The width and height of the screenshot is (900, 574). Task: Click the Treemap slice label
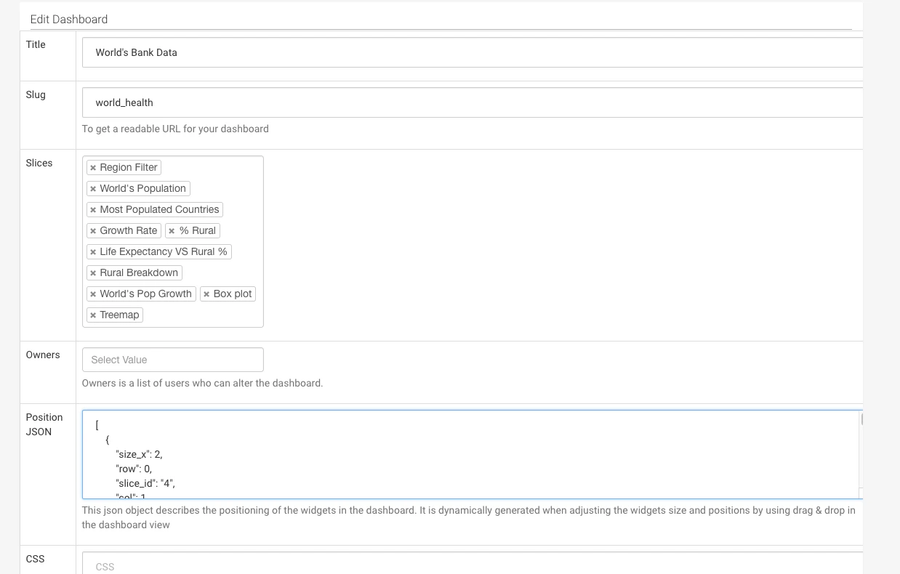click(x=119, y=315)
